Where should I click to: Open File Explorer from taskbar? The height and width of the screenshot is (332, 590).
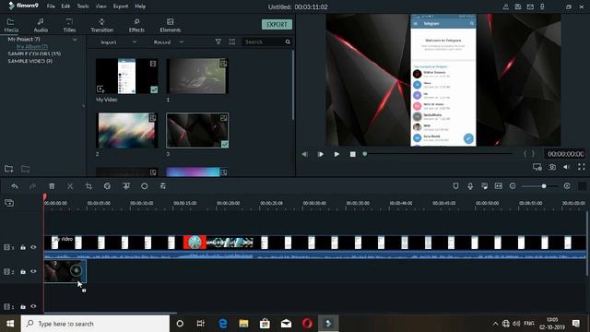(x=243, y=324)
